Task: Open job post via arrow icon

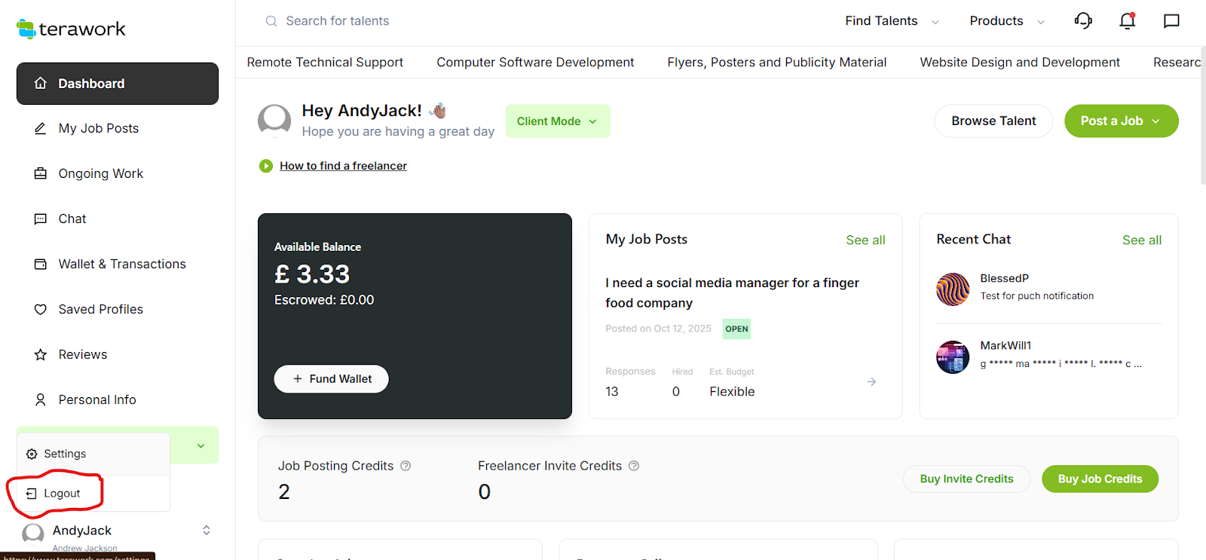Action: [x=871, y=382]
